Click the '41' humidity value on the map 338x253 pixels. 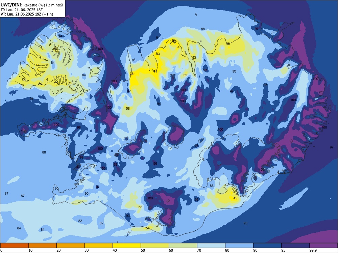point(155,72)
